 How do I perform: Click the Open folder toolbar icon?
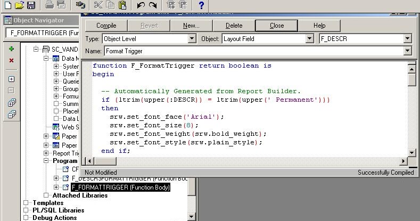[x=19, y=5]
